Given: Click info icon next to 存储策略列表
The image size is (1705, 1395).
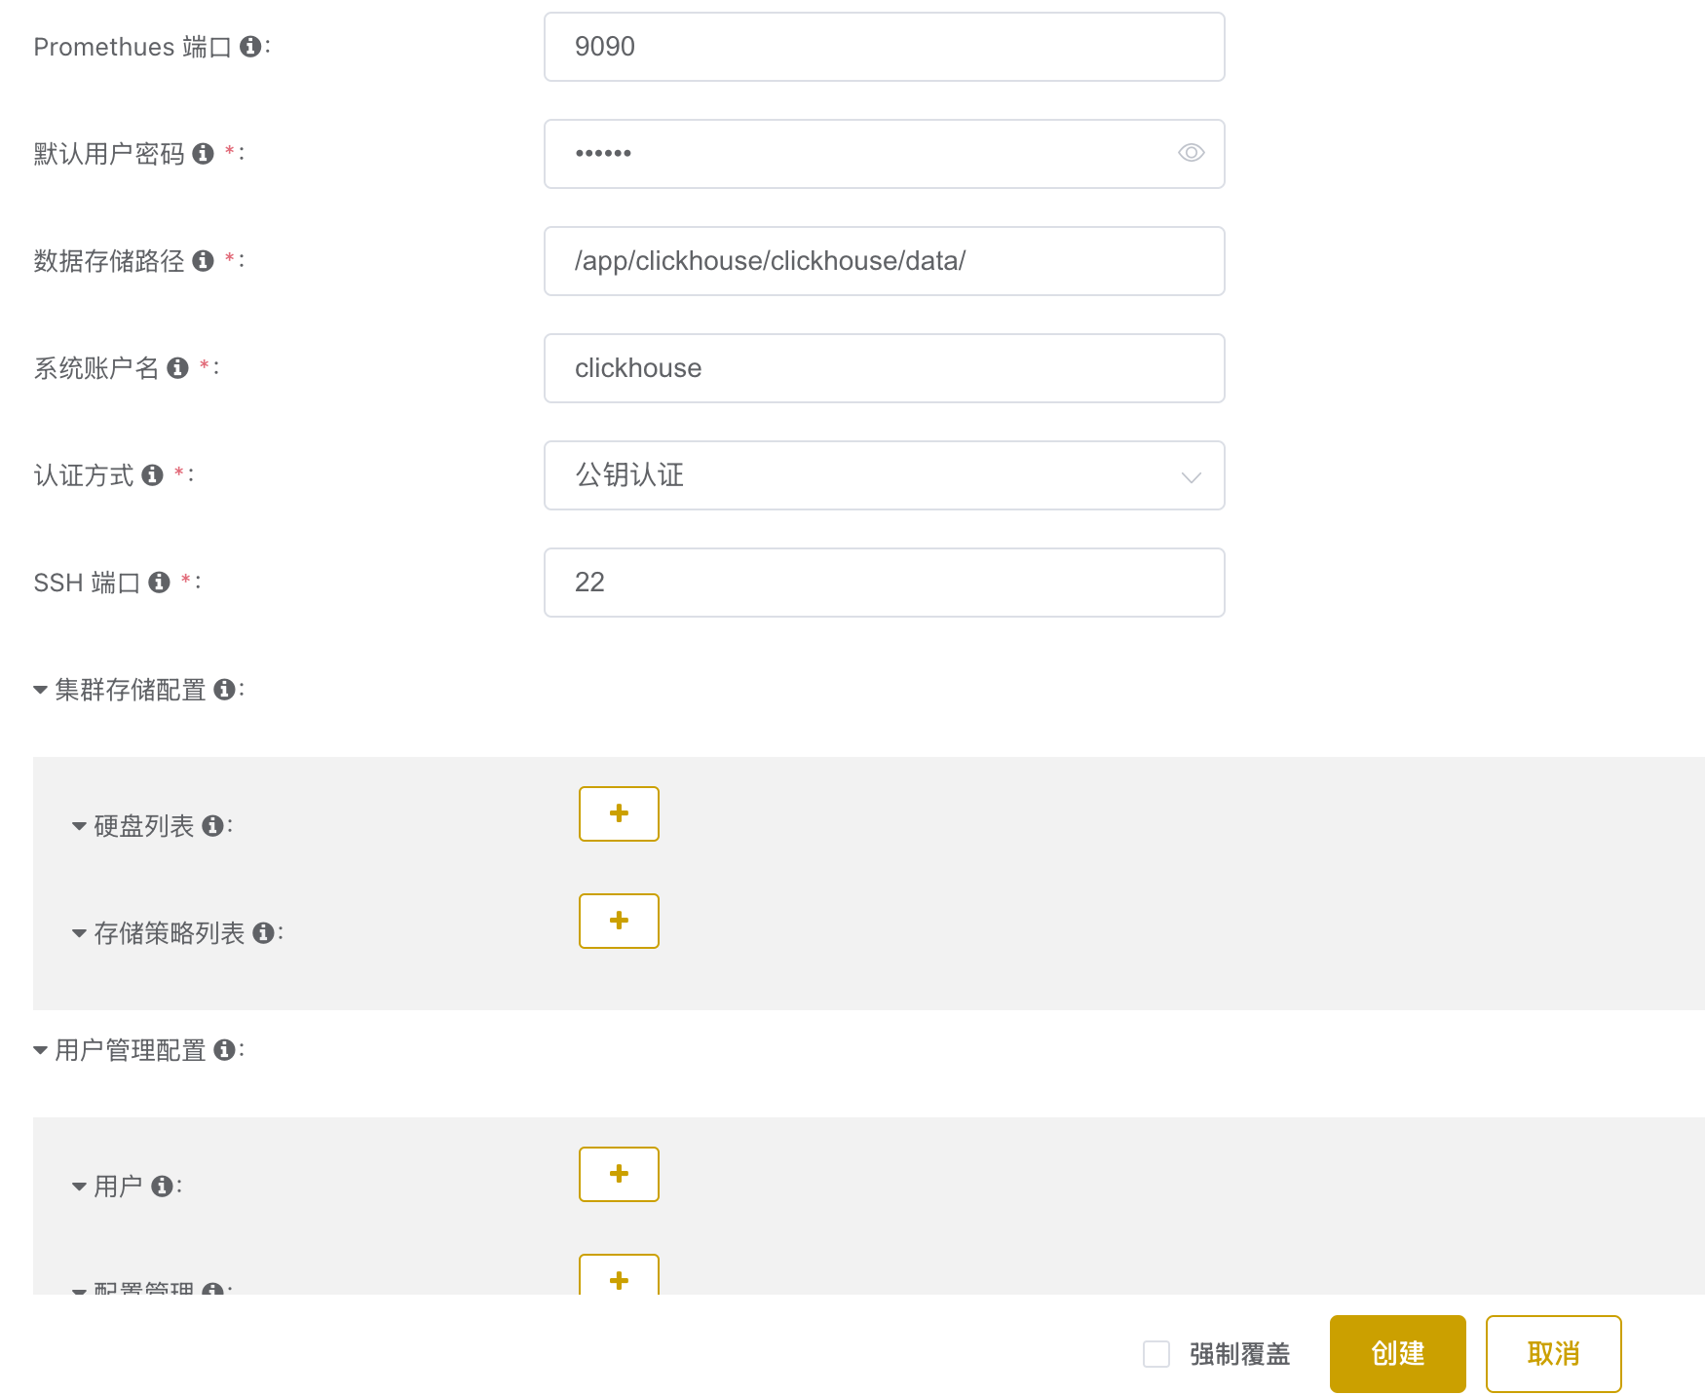Looking at the screenshot, I should click(x=263, y=933).
